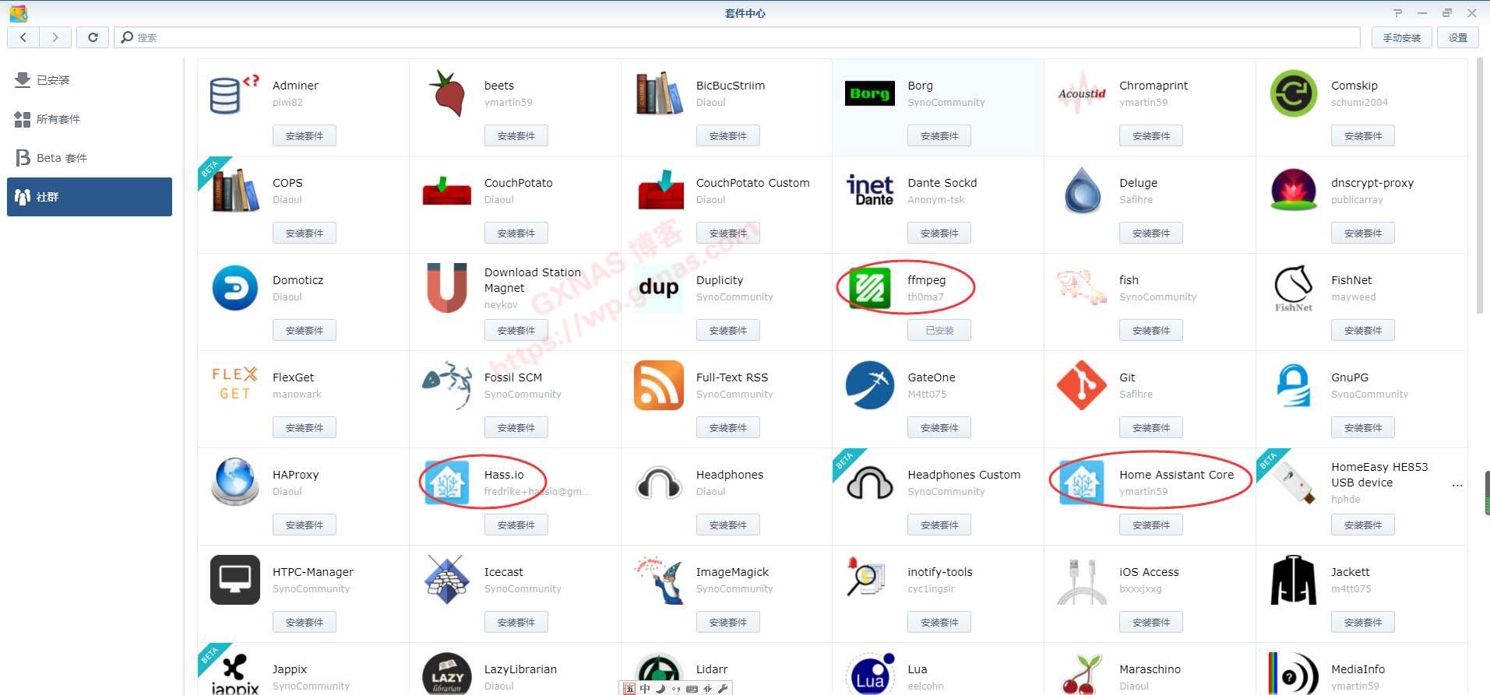The height and width of the screenshot is (695, 1490).
Task: Click the Deluge water drop icon
Action: 1081,191
